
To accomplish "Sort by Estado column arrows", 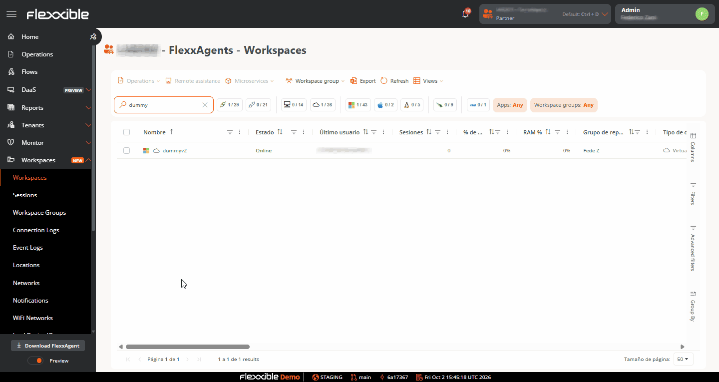I will [280, 132].
